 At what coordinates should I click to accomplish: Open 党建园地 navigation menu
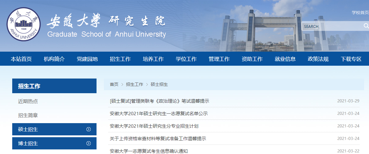point(87,59)
